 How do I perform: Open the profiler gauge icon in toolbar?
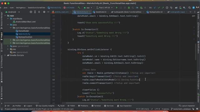(137, 8)
